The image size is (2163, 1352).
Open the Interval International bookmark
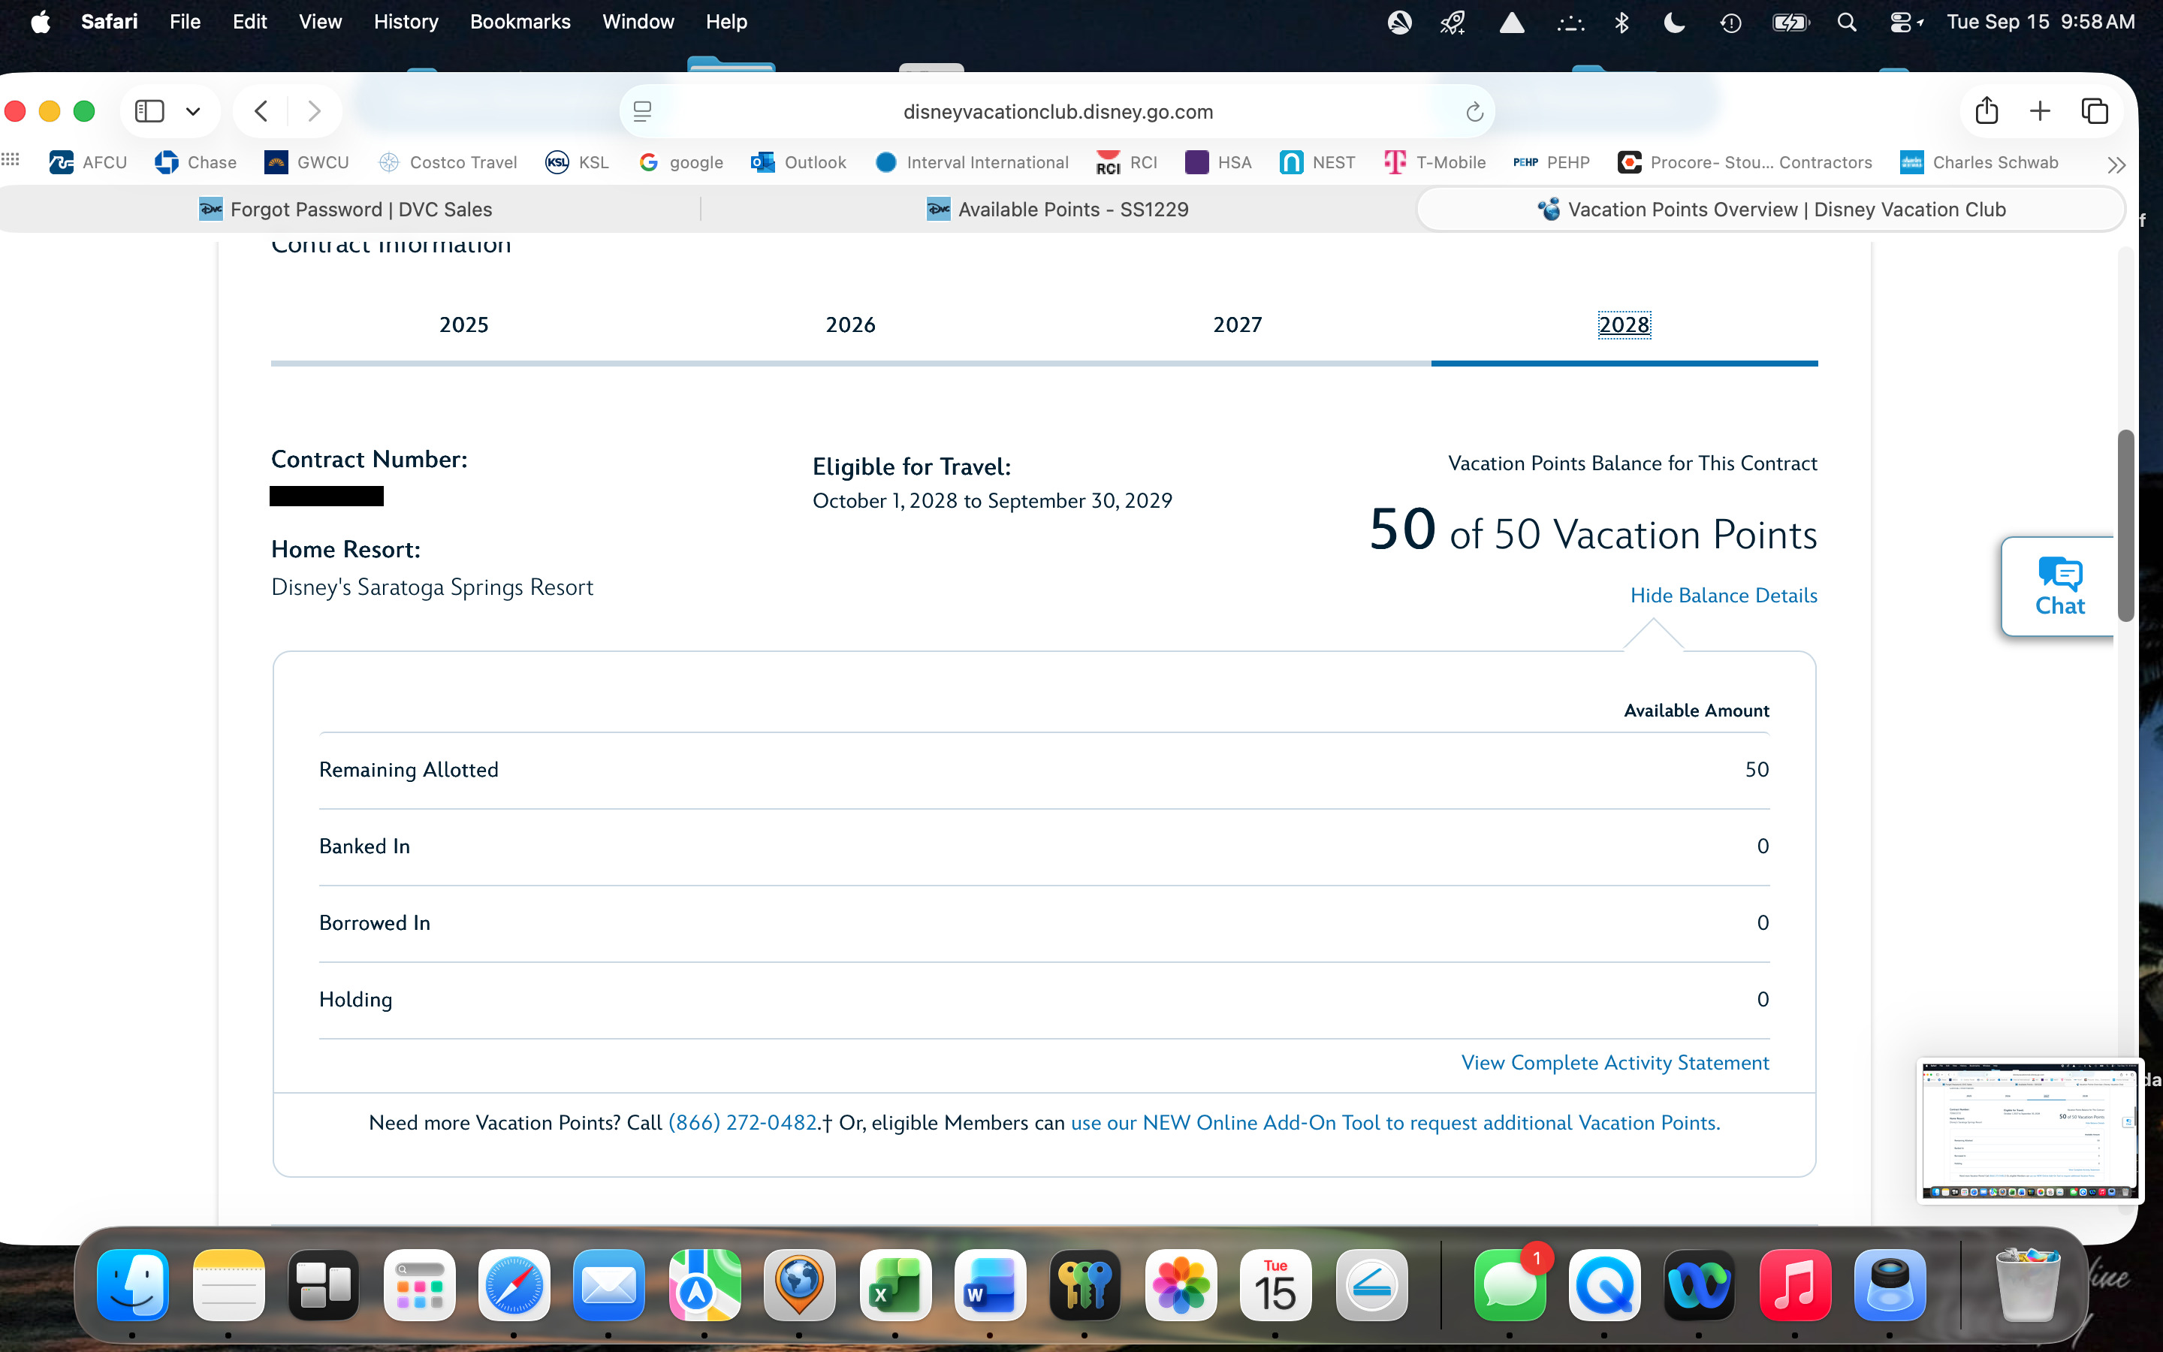[973, 161]
